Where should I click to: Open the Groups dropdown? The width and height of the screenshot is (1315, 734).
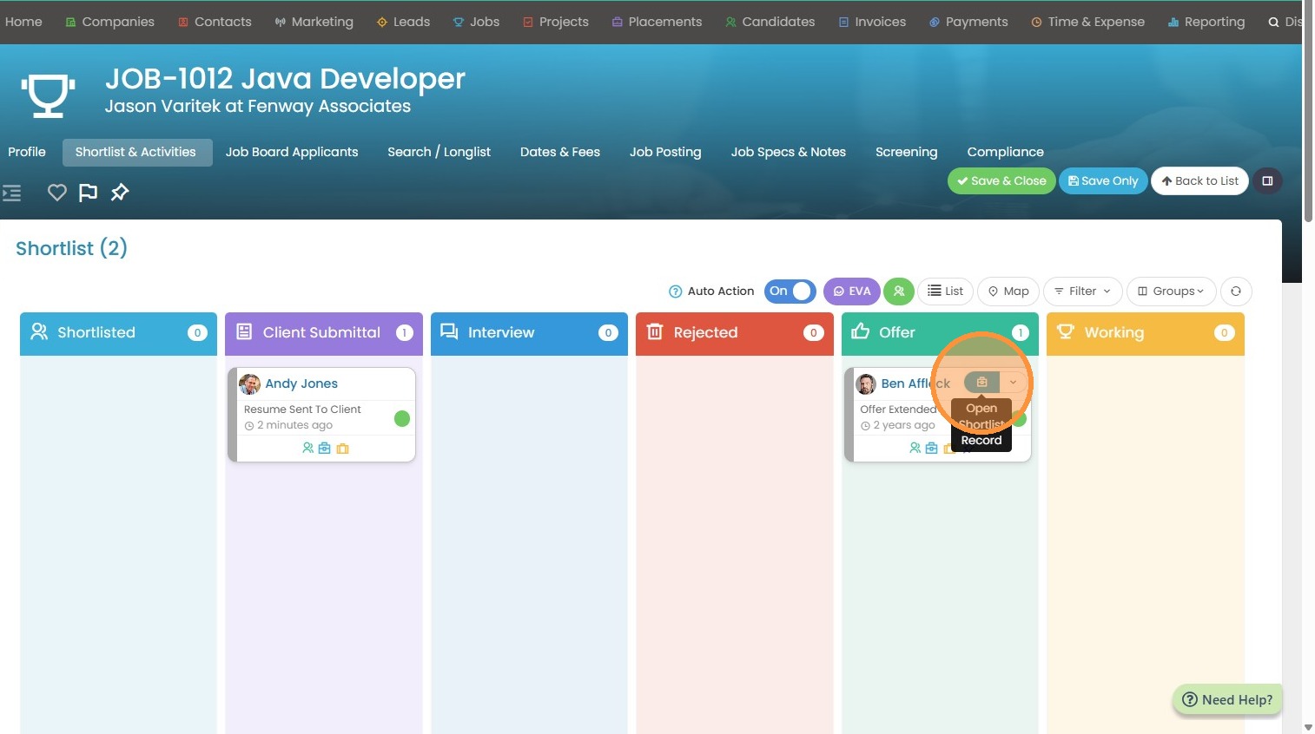click(x=1171, y=292)
